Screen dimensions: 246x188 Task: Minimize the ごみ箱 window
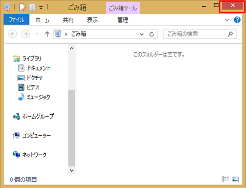pyautogui.click(x=204, y=6)
